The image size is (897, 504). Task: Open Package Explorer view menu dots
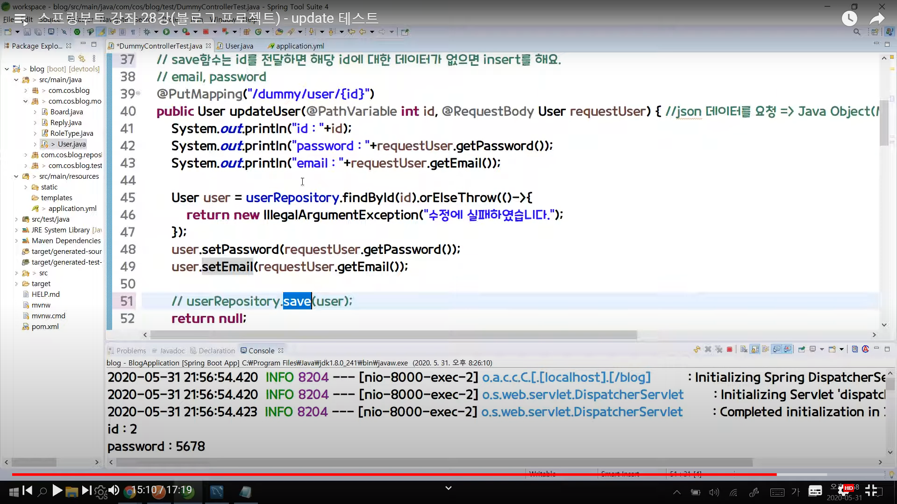coord(94,58)
